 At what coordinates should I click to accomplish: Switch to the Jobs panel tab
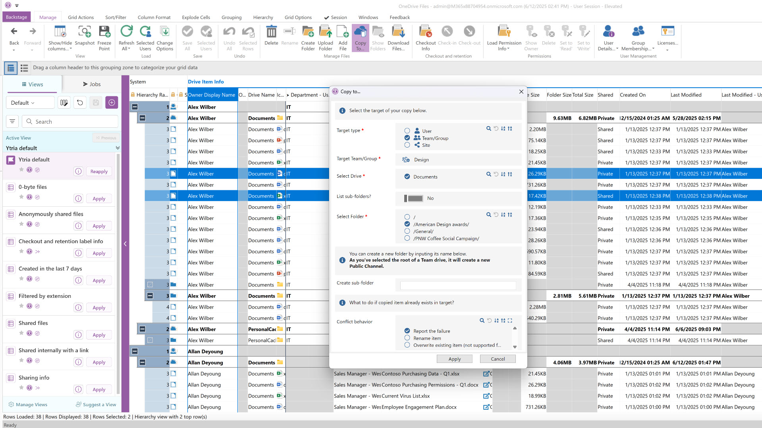coord(92,84)
